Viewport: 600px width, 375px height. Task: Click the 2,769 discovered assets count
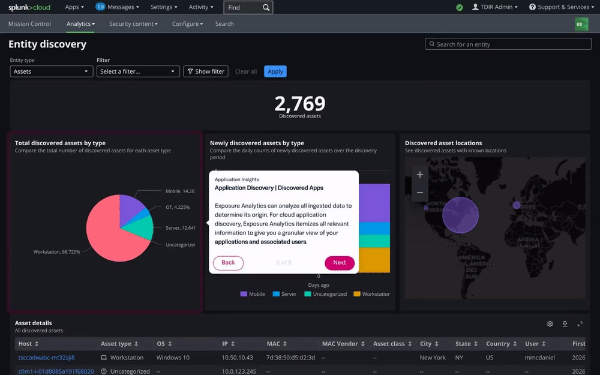(300, 103)
